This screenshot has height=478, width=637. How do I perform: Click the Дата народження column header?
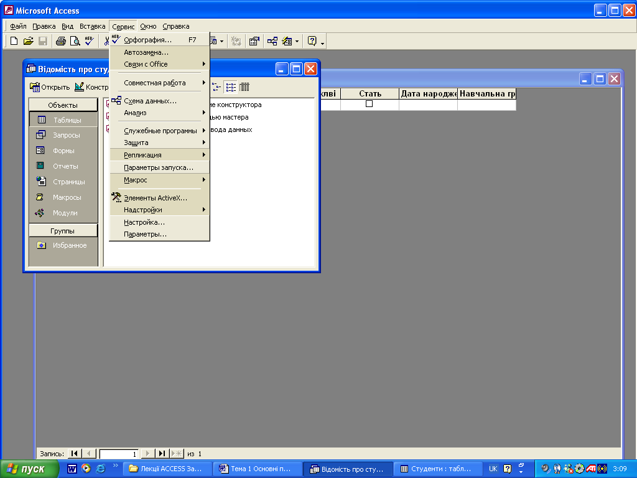(428, 93)
